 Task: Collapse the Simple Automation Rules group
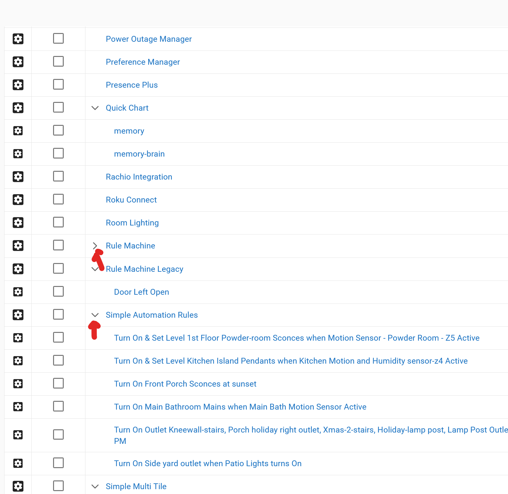tap(95, 315)
